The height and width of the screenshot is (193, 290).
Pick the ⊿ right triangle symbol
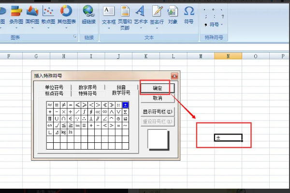click(x=57, y=132)
